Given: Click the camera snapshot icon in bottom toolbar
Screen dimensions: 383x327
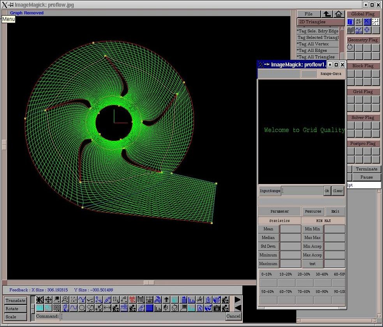Looking at the screenshot, I should [x=217, y=308].
